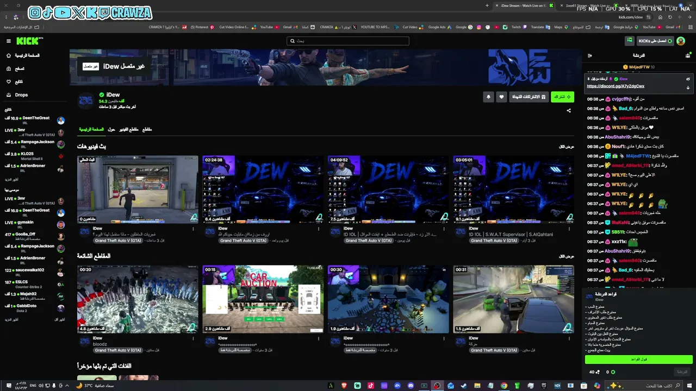Select the Video clips channel tab
The width and height of the screenshot is (696, 391).
pyautogui.click(x=129, y=130)
